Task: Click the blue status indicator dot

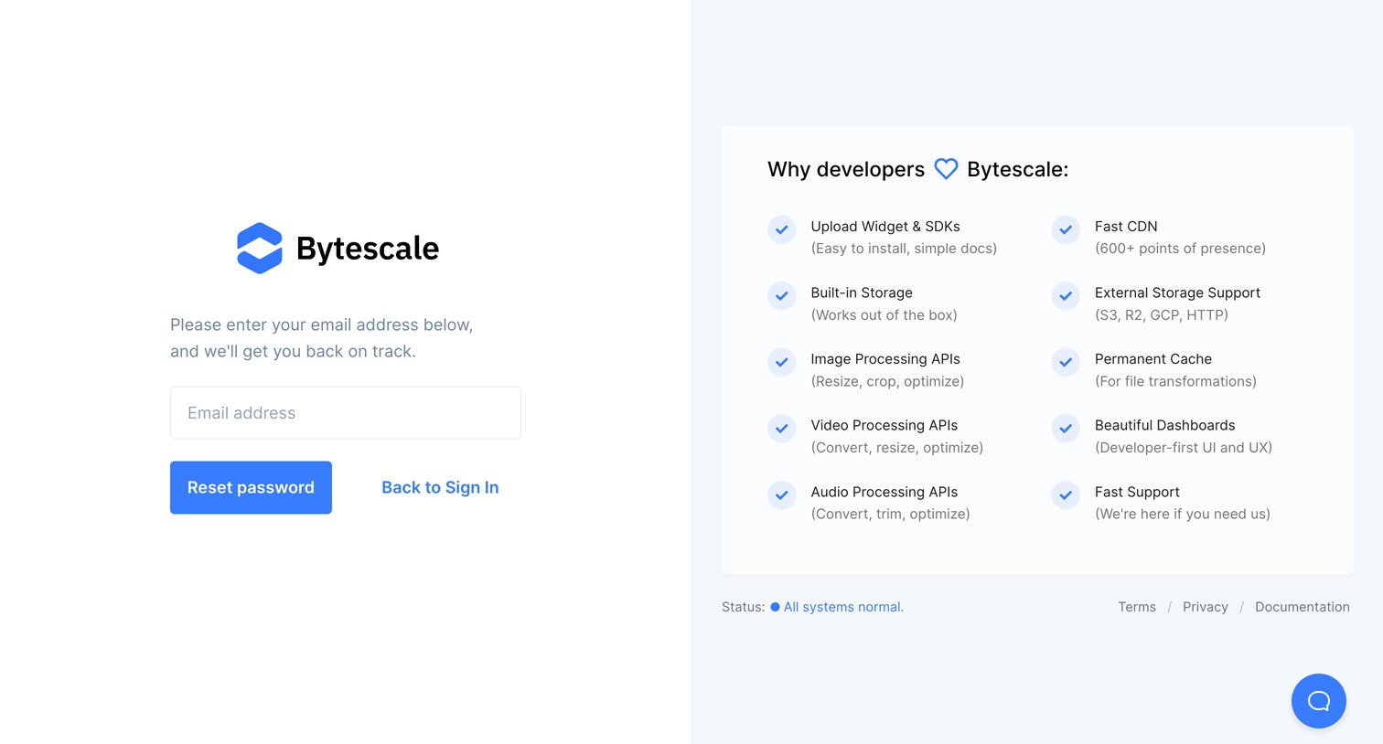Action: coord(775,607)
